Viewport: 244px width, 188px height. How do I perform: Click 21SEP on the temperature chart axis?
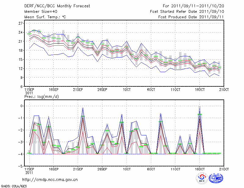pyautogui.click(x=78, y=89)
